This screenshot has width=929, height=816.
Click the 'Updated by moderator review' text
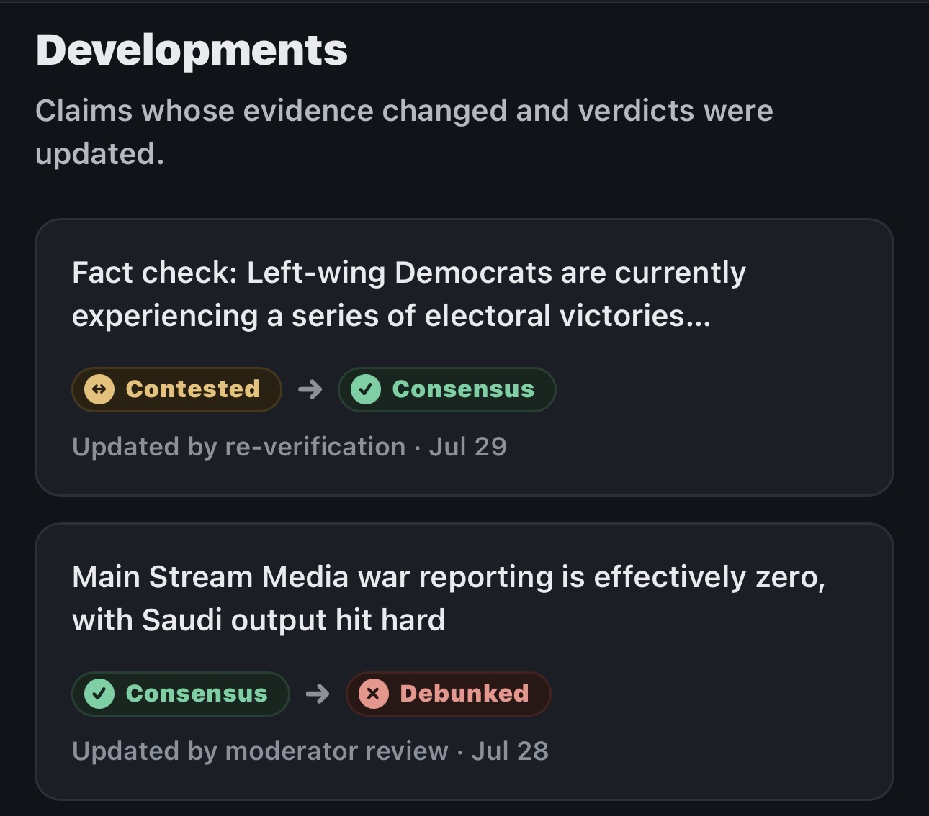260,751
